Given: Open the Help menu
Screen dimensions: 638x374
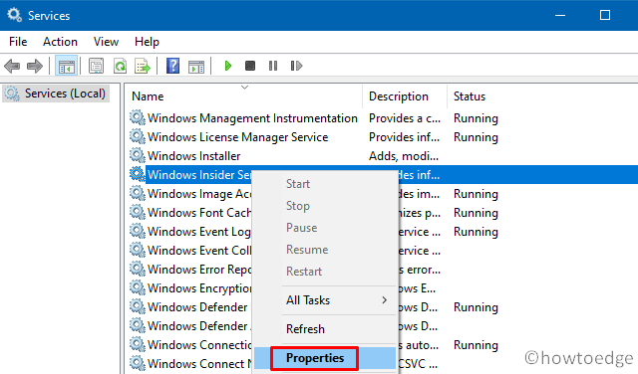Looking at the screenshot, I should 147,42.
